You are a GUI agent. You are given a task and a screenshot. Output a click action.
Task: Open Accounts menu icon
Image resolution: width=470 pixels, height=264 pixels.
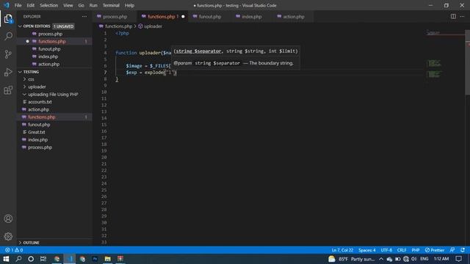tap(8, 219)
